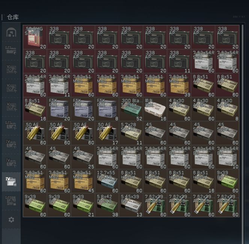The height and width of the screenshot is (244, 249).
Task: Select the 6.8x51 AP stack of 16
Action: [35, 109]
